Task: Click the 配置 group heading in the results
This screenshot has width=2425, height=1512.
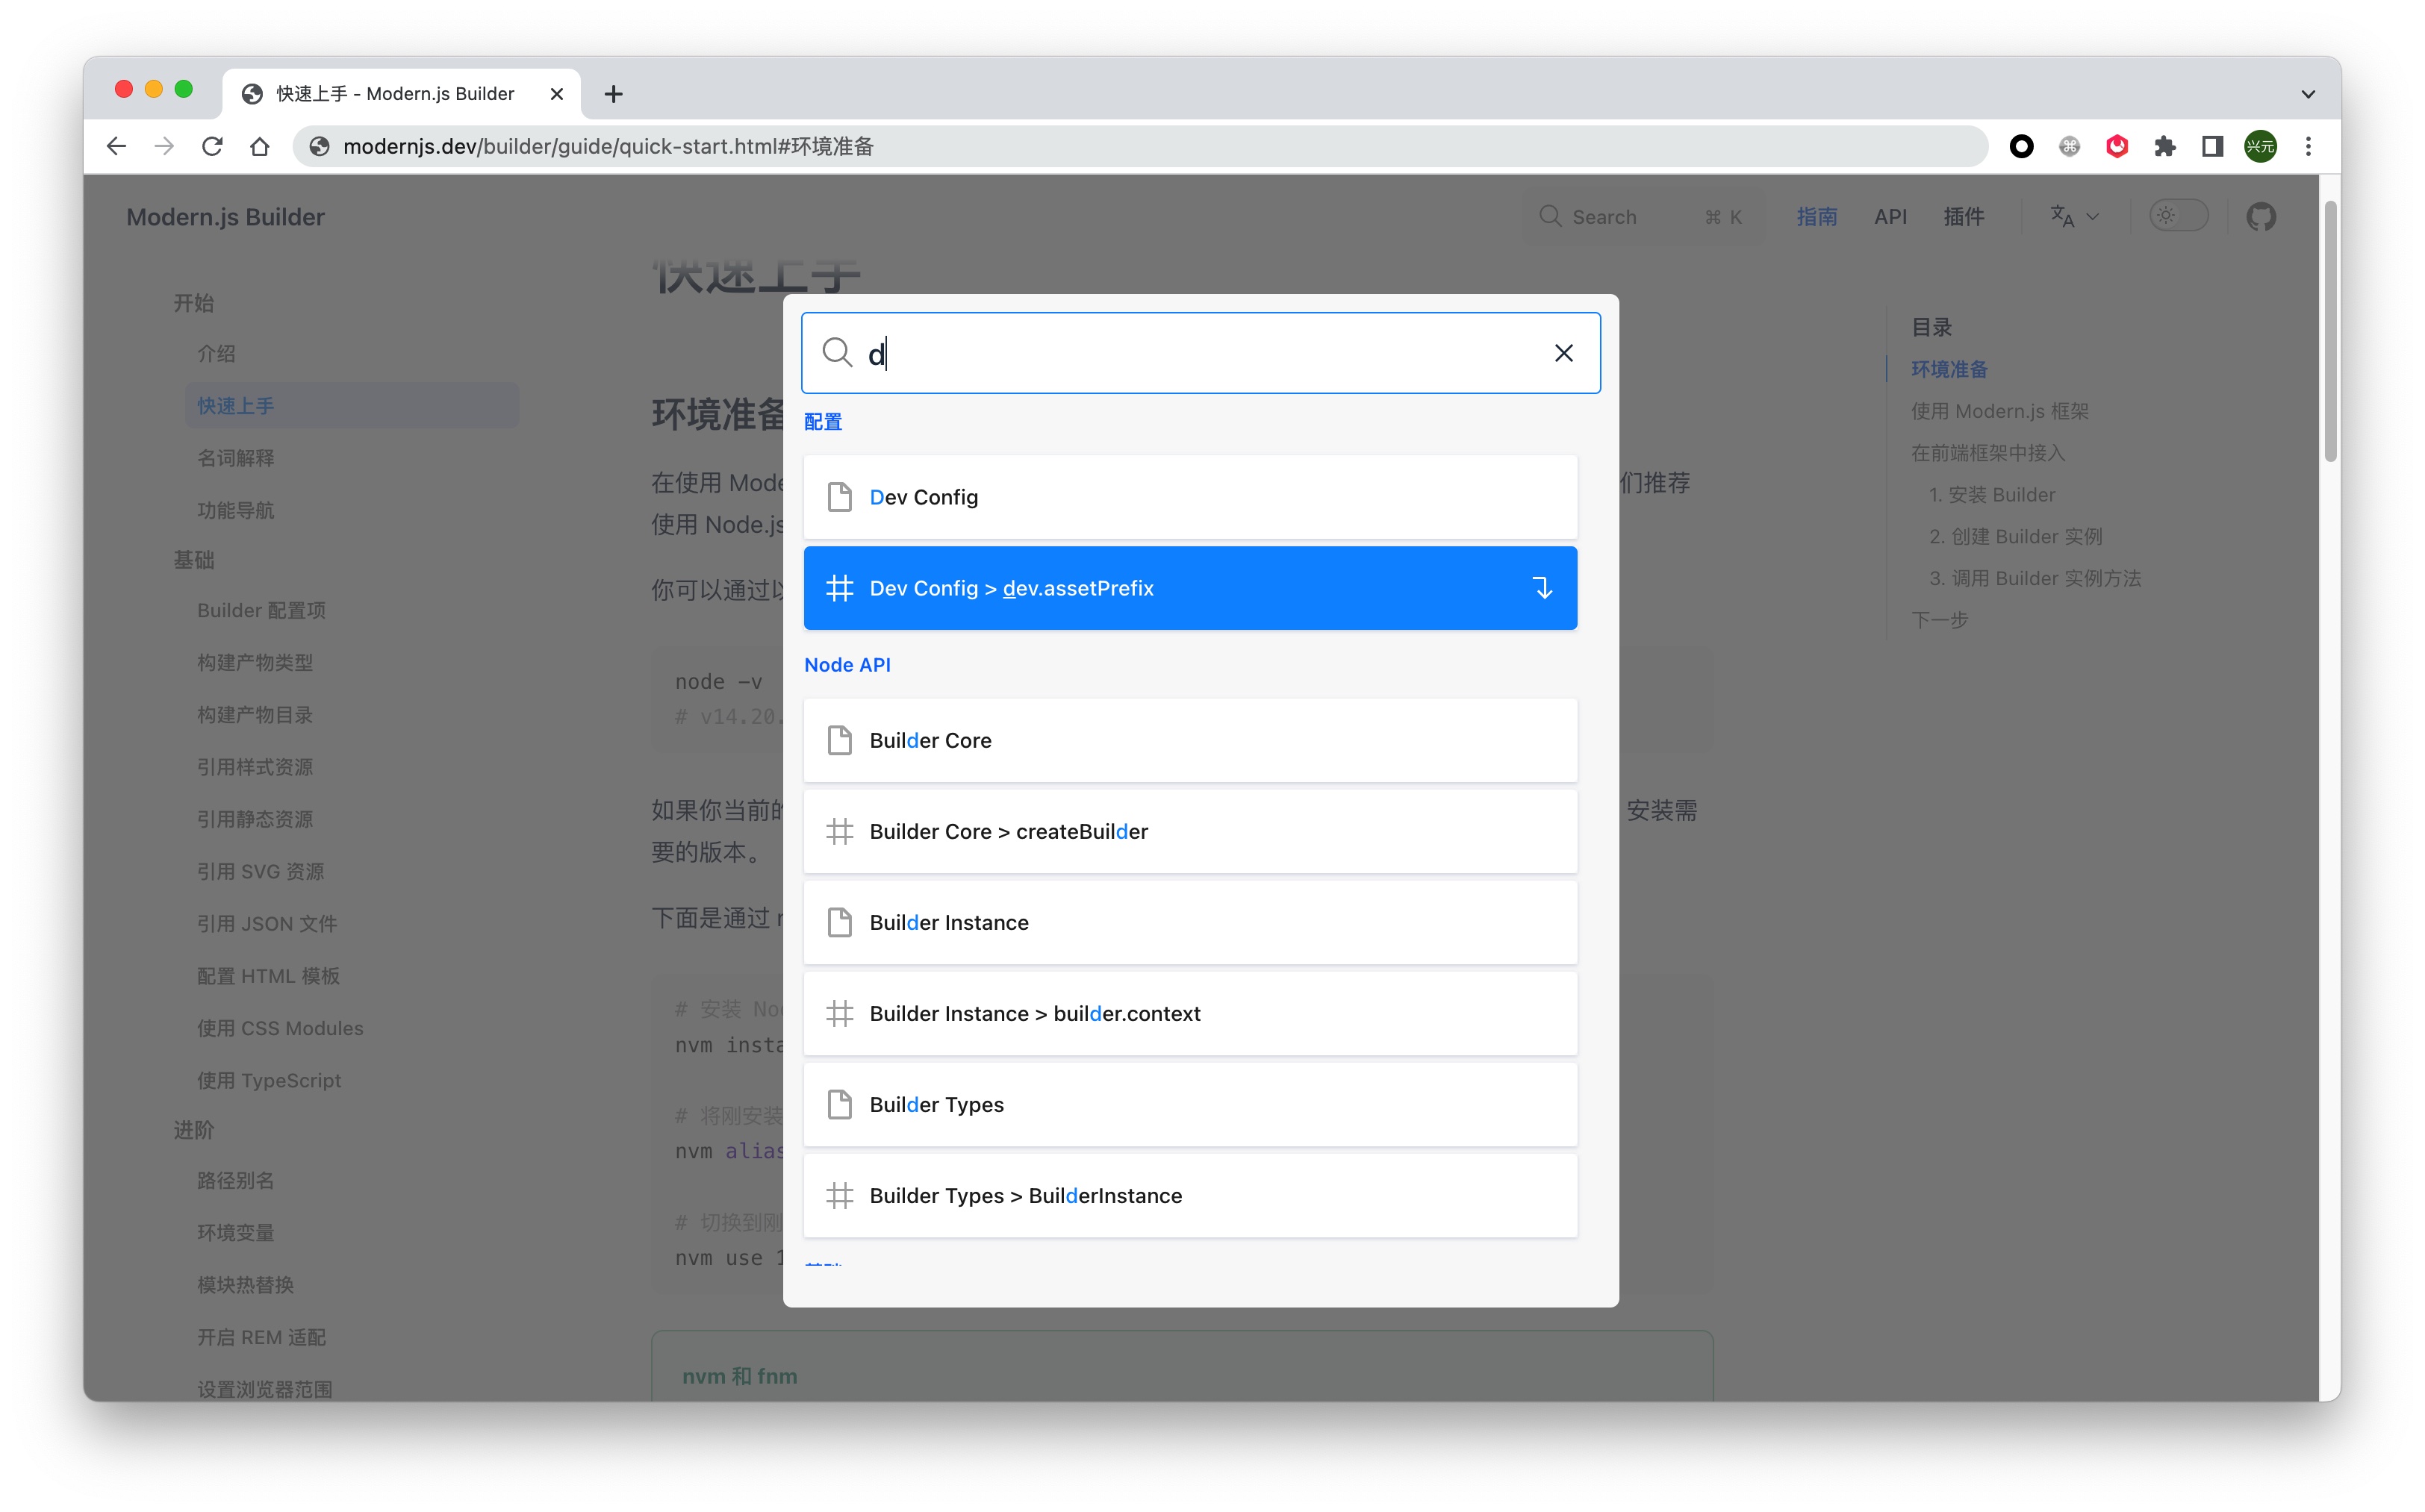Action: tap(824, 422)
